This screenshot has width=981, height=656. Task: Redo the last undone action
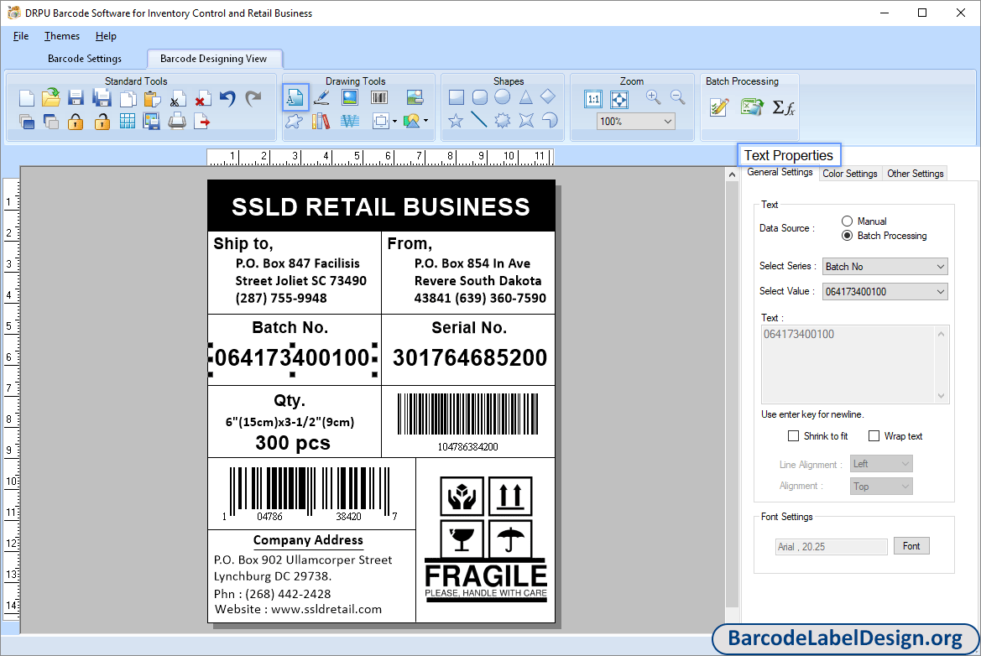(x=253, y=98)
